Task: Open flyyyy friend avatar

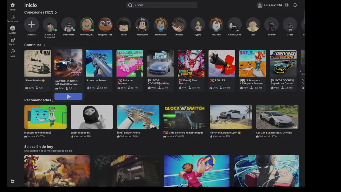Action: coord(198,25)
